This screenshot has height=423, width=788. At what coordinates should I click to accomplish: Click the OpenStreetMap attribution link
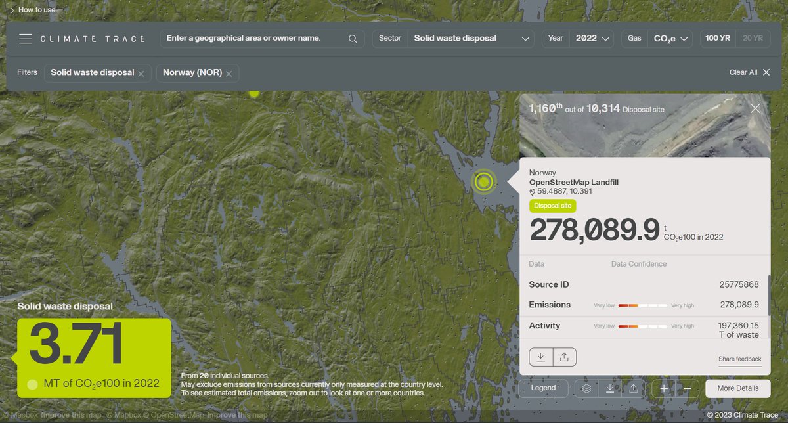click(174, 415)
